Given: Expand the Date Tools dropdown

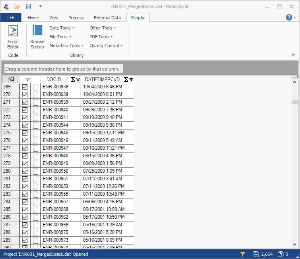Looking at the screenshot, I should pyautogui.click(x=62, y=28).
